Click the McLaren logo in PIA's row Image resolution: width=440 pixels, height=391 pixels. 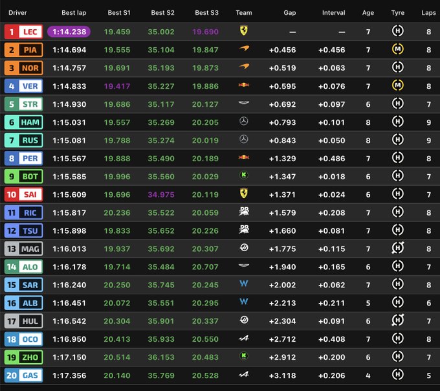point(244,49)
